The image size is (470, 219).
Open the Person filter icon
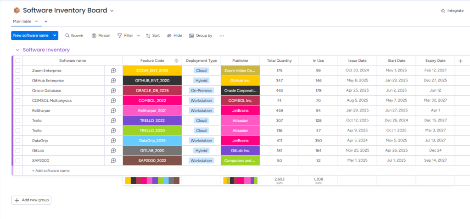(94, 36)
